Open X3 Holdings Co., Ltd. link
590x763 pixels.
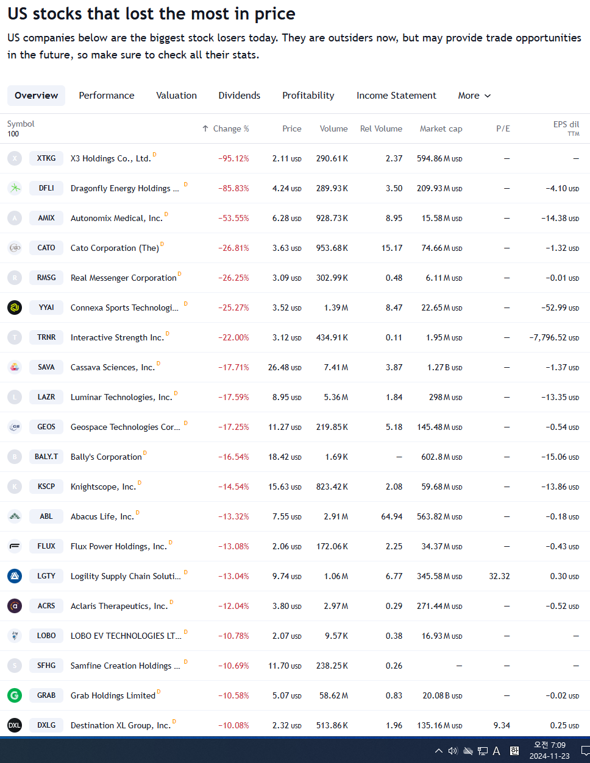(x=110, y=158)
